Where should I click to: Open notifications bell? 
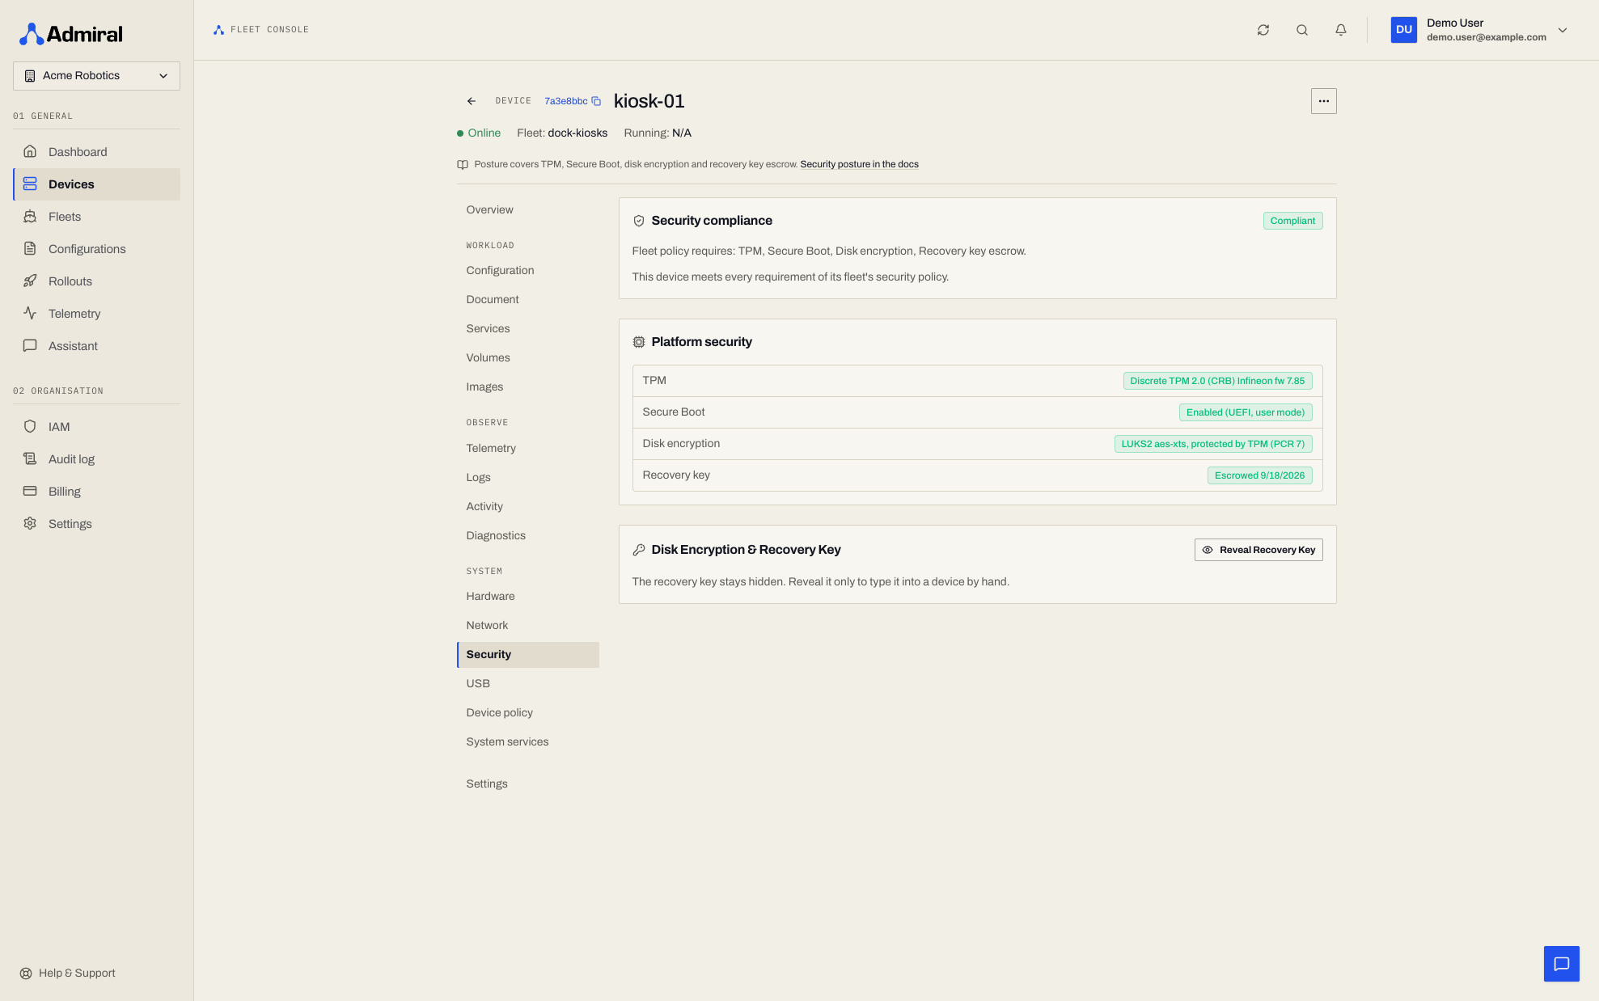pyautogui.click(x=1341, y=30)
